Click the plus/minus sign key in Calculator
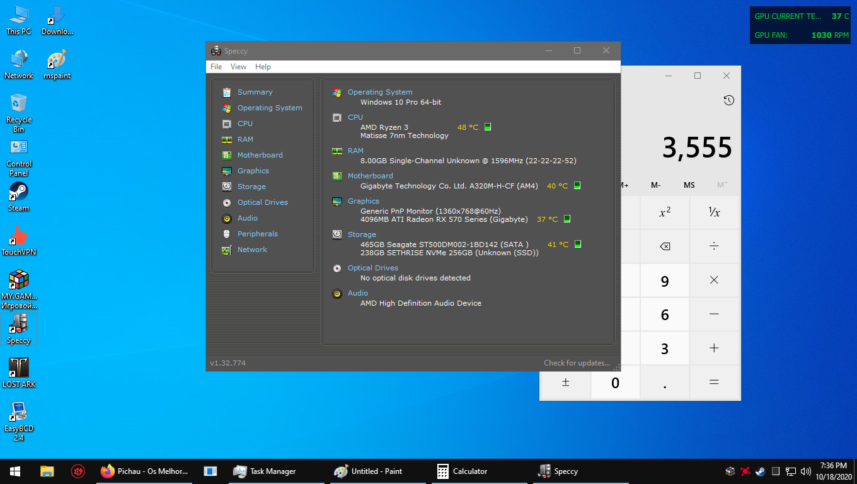 [x=566, y=383]
